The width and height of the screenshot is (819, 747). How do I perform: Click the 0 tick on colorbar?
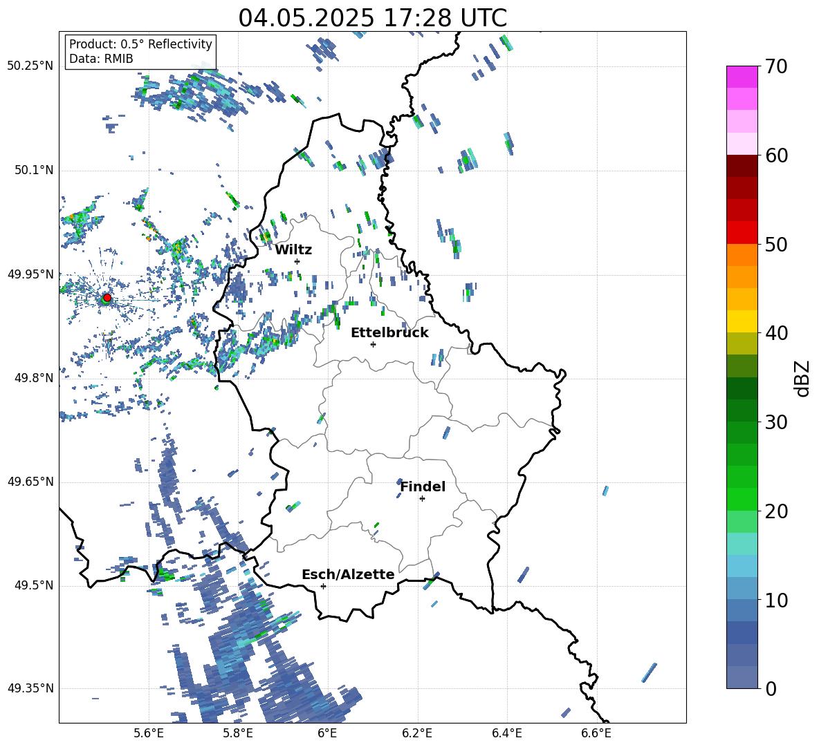pos(770,689)
